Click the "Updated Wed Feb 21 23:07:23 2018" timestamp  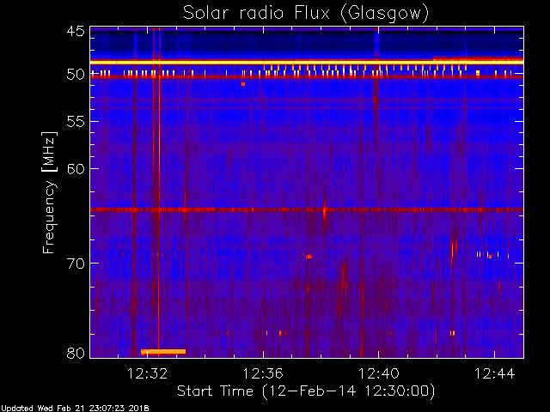click(x=75, y=409)
